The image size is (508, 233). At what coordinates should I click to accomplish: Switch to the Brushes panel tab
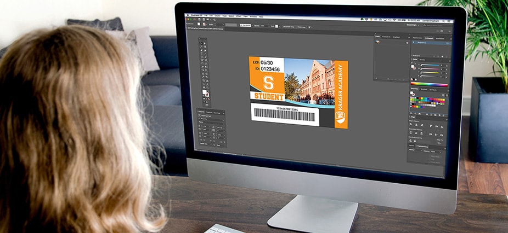pos(424,89)
